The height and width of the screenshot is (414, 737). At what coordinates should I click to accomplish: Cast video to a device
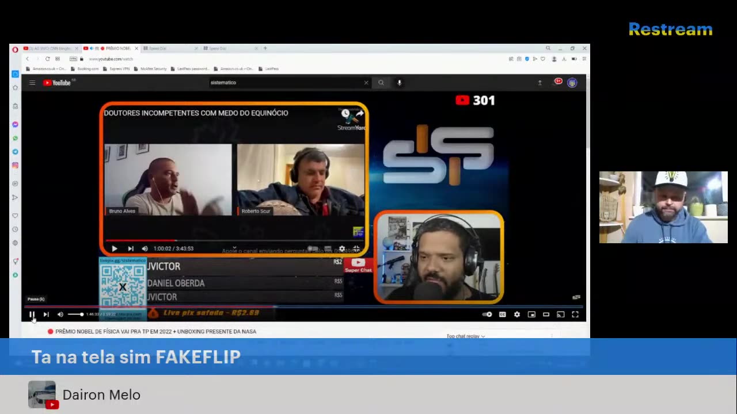click(560, 315)
